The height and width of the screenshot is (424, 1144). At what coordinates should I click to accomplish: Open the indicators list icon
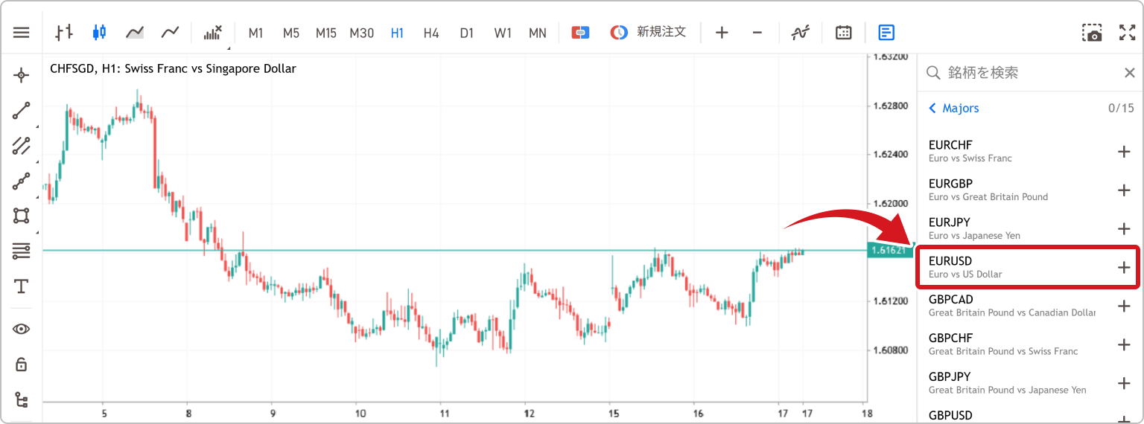801,33
